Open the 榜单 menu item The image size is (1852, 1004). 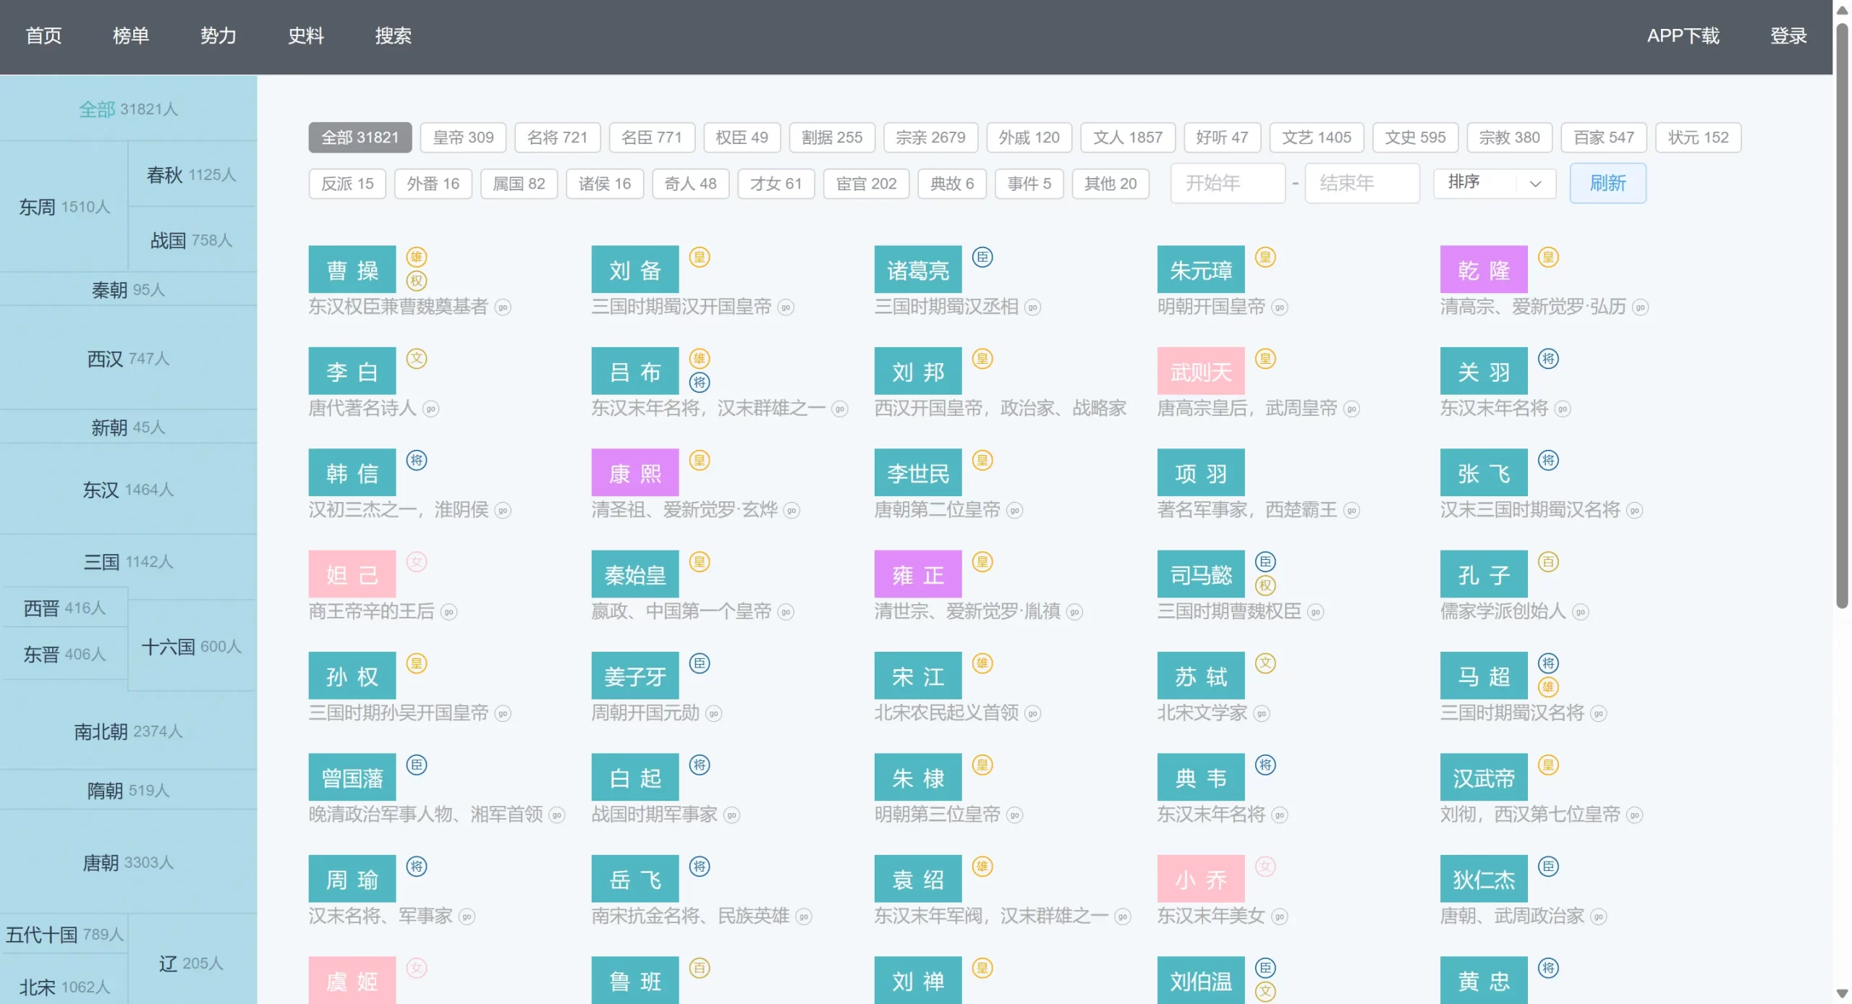131,35
